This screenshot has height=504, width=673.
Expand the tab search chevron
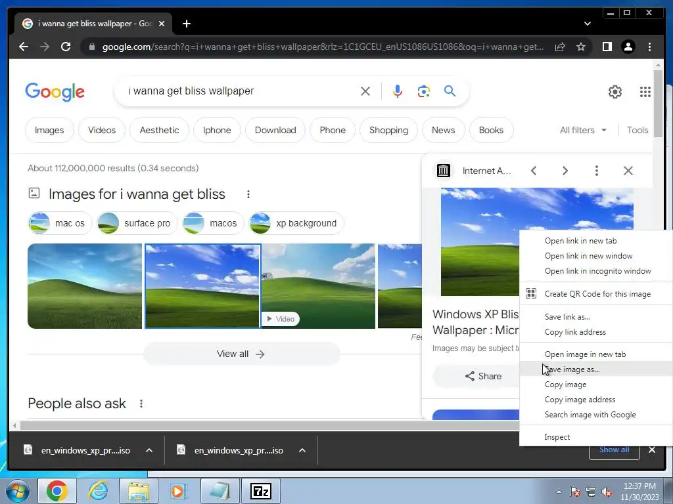[x=587, y=24]
